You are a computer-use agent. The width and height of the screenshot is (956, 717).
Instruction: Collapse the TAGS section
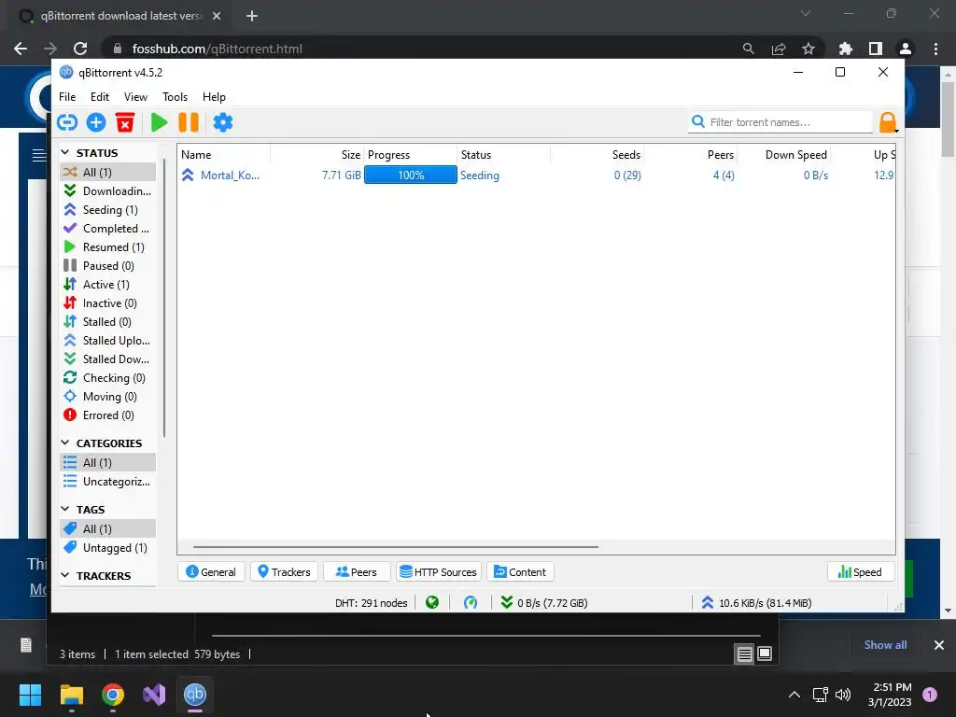pos(65,509)
